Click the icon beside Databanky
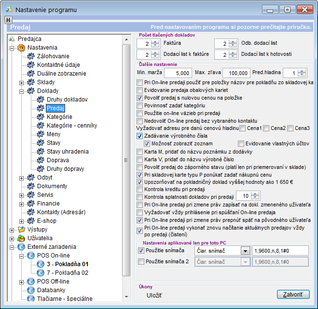 (x=31, y=290)
